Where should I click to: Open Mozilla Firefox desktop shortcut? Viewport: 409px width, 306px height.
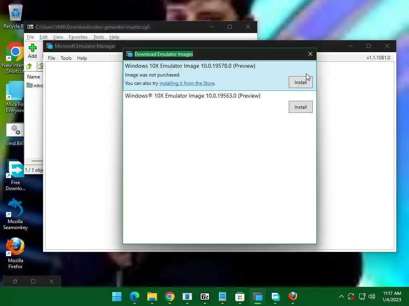point(16,253)
